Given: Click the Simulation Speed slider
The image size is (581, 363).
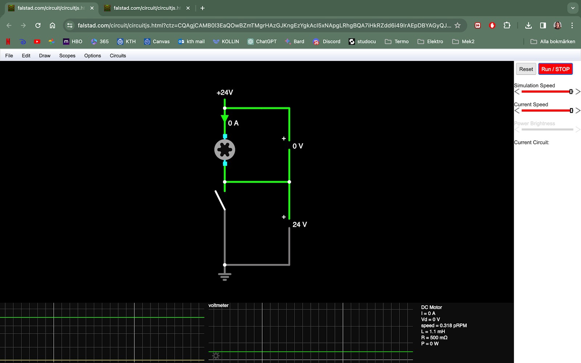Looking at the screenshot, I should (547, 92).
